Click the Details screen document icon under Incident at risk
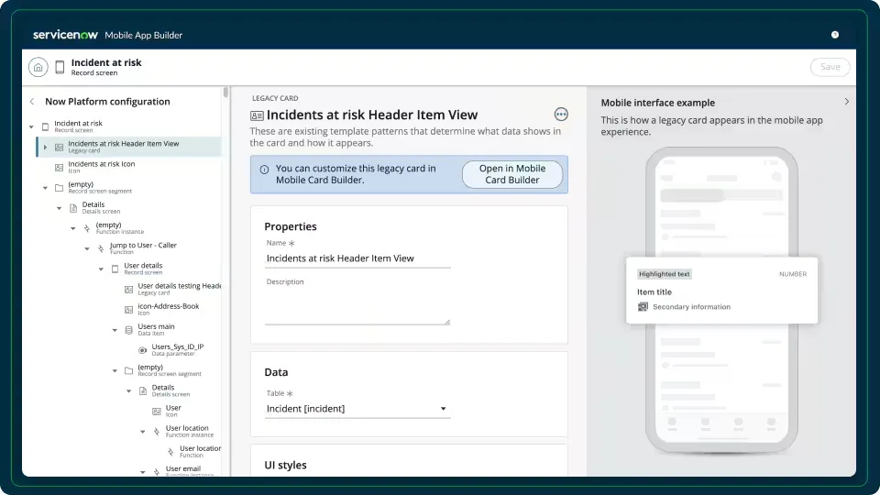The height and width of the screenshot is (495, 880). 73,208
